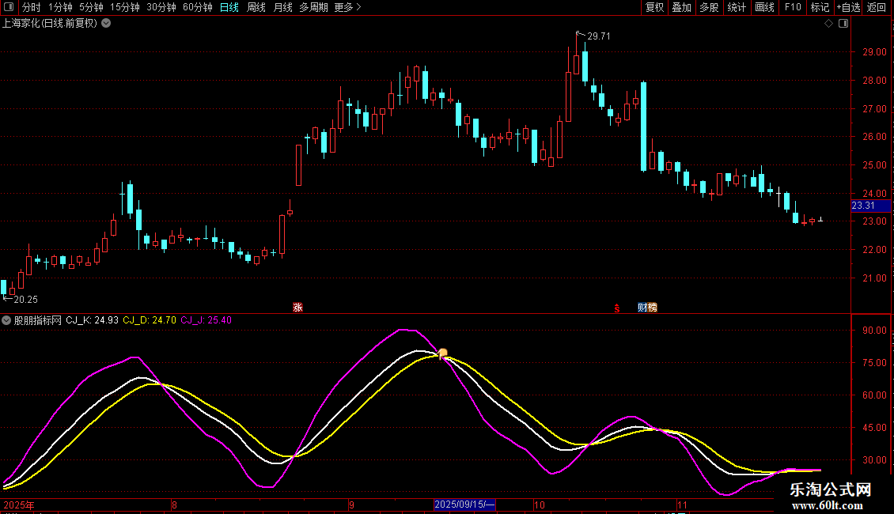This screenshot has height=514, width=894.
Task: Add stock via +自选 button
Action: click(848, 7)
